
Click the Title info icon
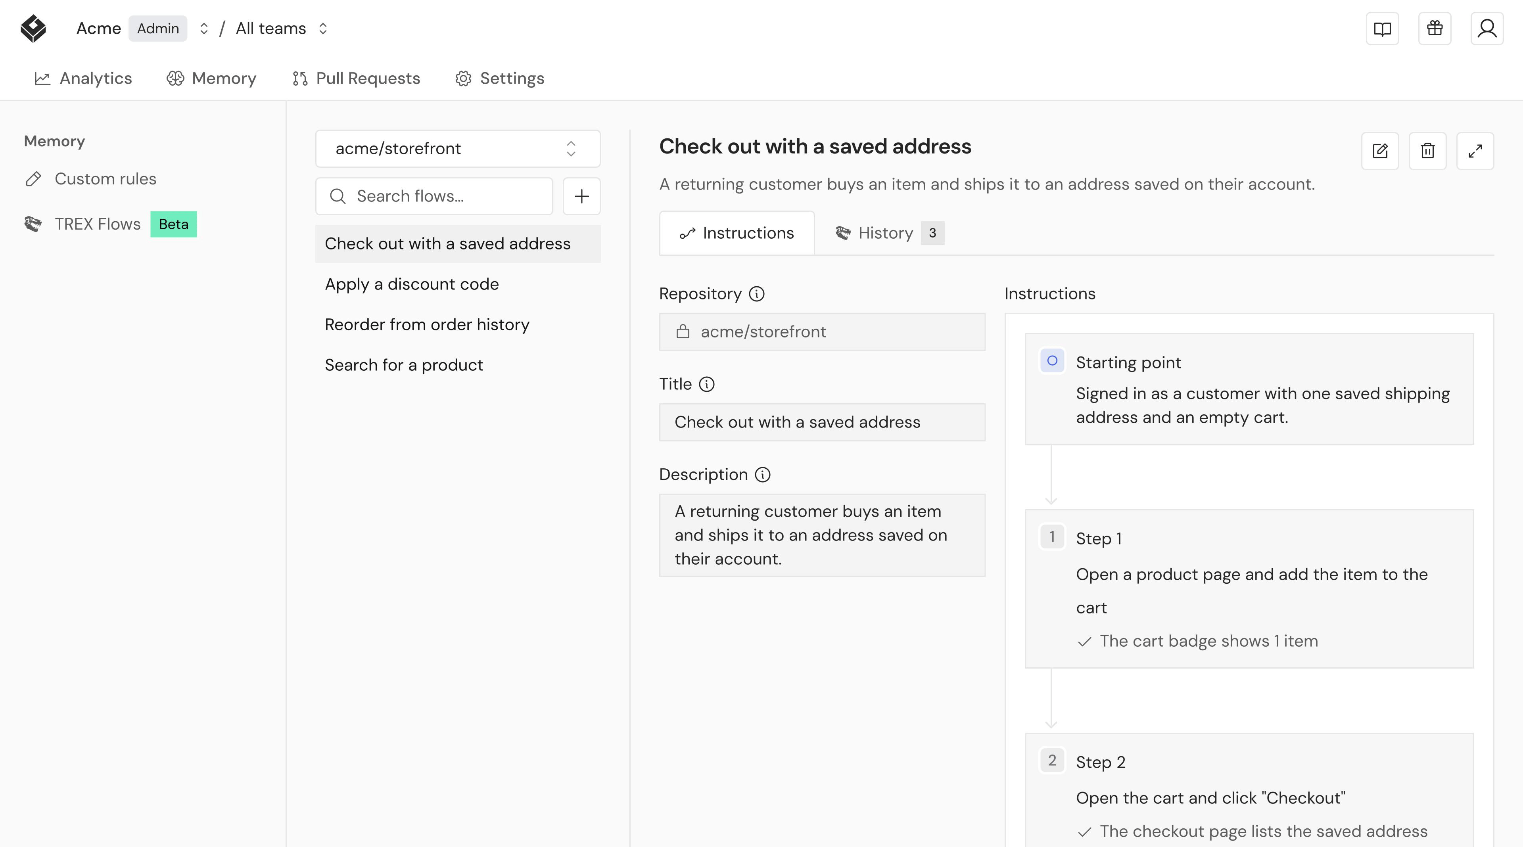(x=706, y=384)
